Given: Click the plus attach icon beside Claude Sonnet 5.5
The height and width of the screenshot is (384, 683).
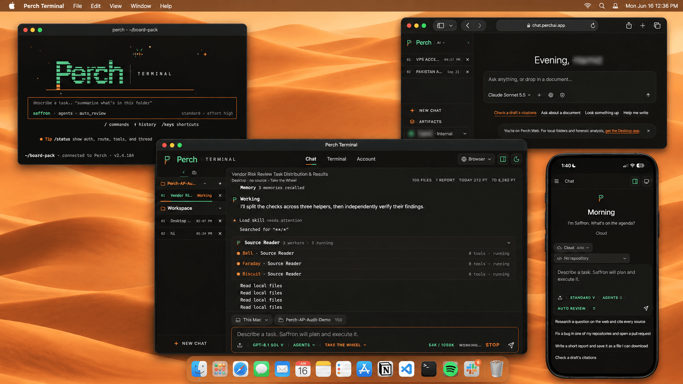Looking at the screenshot, I should (x=539, y=95).
